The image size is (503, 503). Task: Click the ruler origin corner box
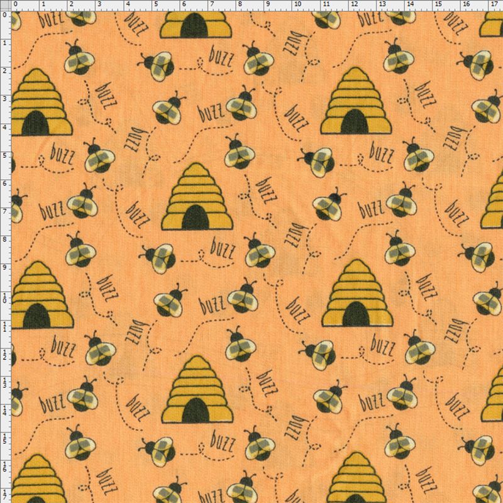pos(6,6)
